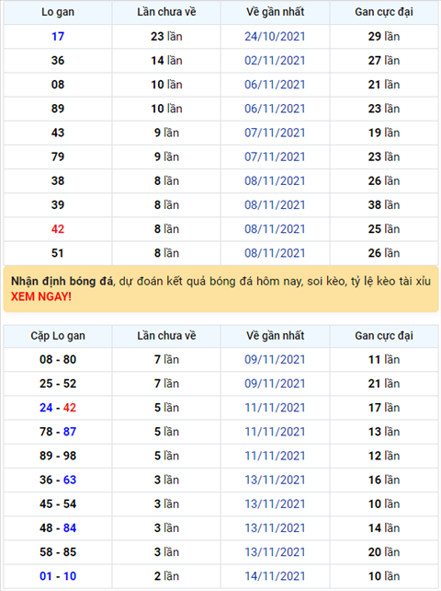Select lo gan number 43
The height and width of the screenshot is (591, 441).
(x=58, y=133)
